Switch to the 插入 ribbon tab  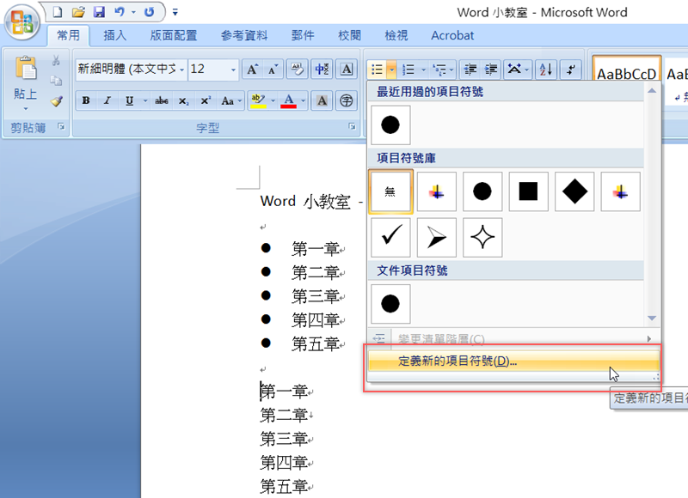click(x=114, y=35)
